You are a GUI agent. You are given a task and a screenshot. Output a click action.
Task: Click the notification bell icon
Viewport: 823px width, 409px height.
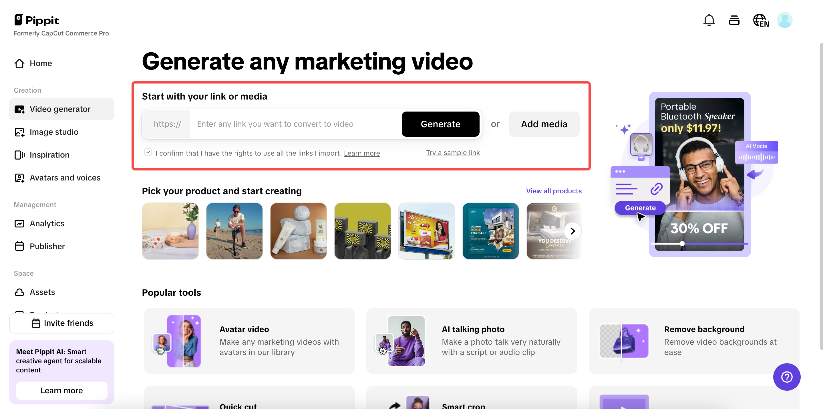click(x=709, y=20)
